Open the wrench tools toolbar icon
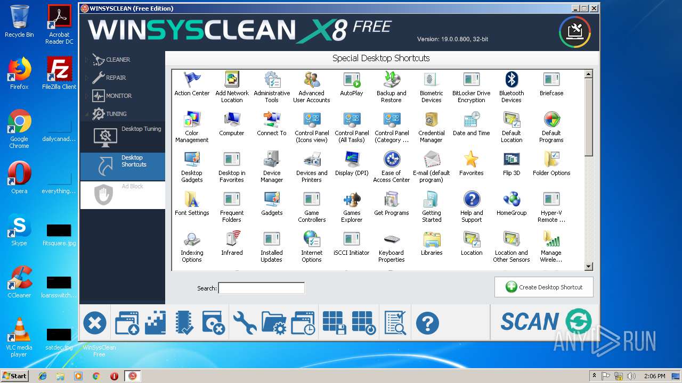The height and width of the screenshot is (383, 682). click(x=245, y=323)
